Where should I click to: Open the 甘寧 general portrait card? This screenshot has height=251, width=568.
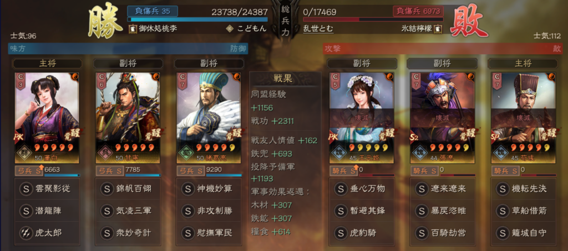128,118
